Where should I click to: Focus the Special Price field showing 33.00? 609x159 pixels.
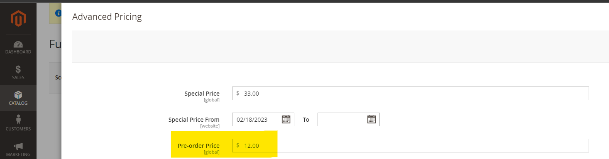pyautogui.click(x=411, y=94)
